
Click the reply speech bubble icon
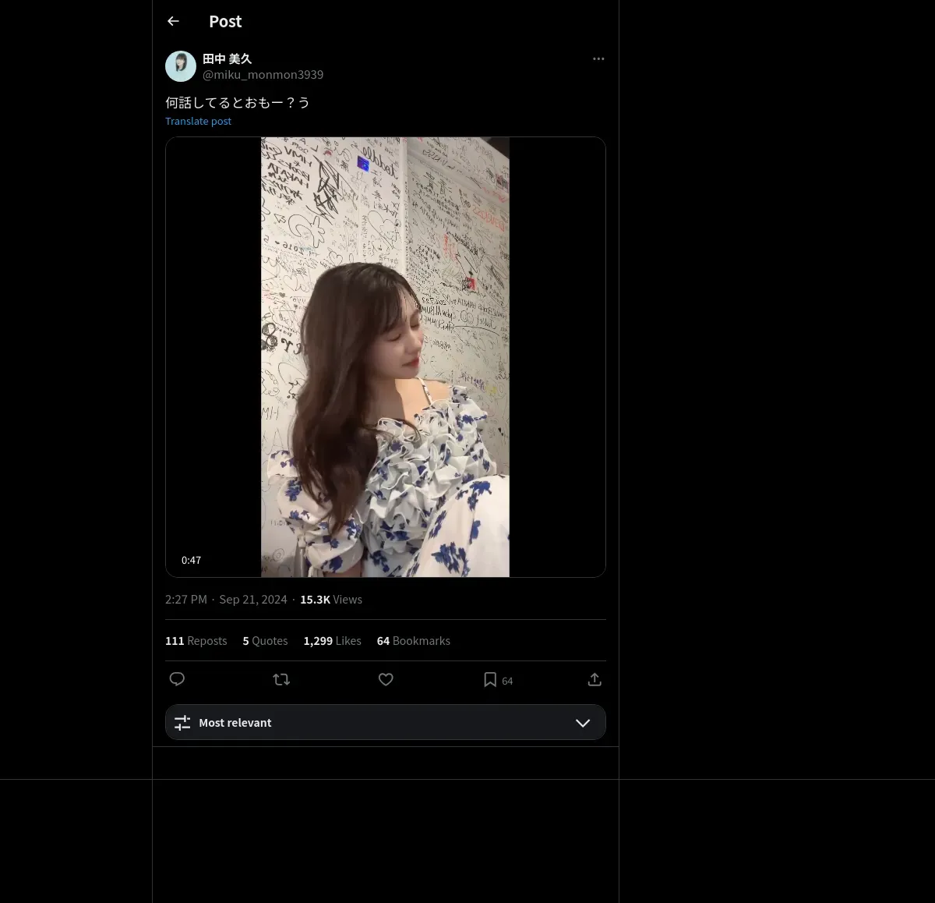(177, 679)
